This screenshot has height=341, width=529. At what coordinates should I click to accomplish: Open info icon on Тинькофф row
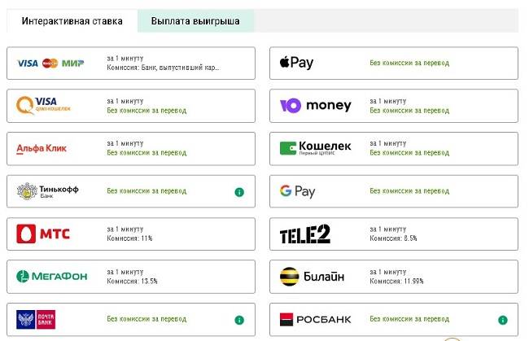(239, 192)
